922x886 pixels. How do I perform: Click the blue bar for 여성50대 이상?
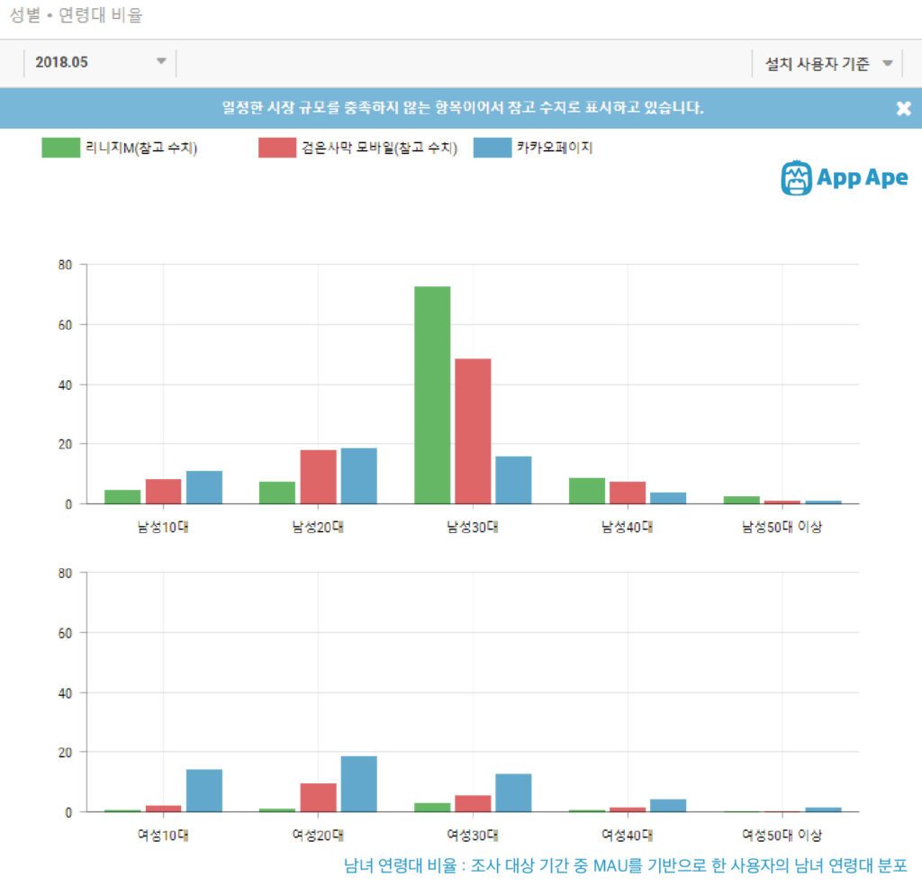point(823,809)
